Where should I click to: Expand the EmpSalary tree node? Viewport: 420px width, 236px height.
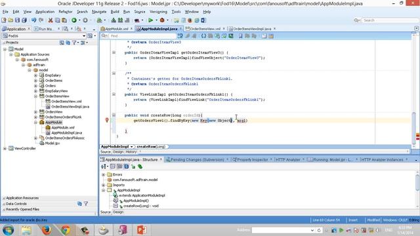(35, 75)
